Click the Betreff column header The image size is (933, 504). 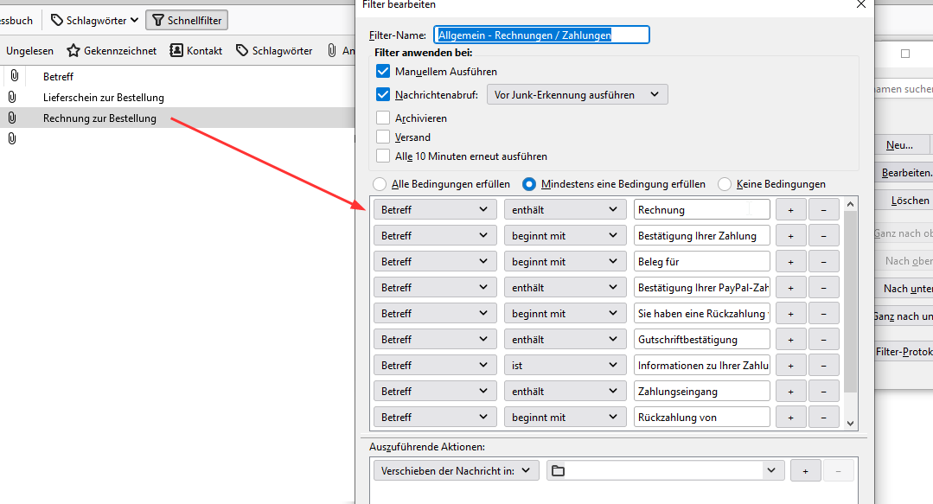(x=58, y=77)
